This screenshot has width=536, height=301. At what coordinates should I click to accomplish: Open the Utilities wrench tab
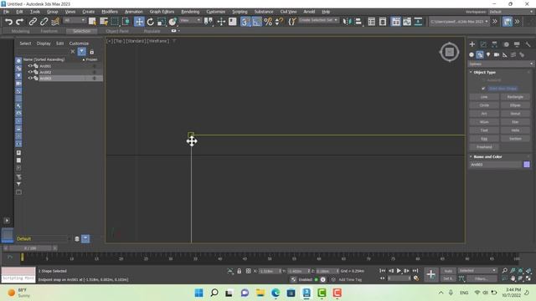pyautogui.click(x=528, y=44)
